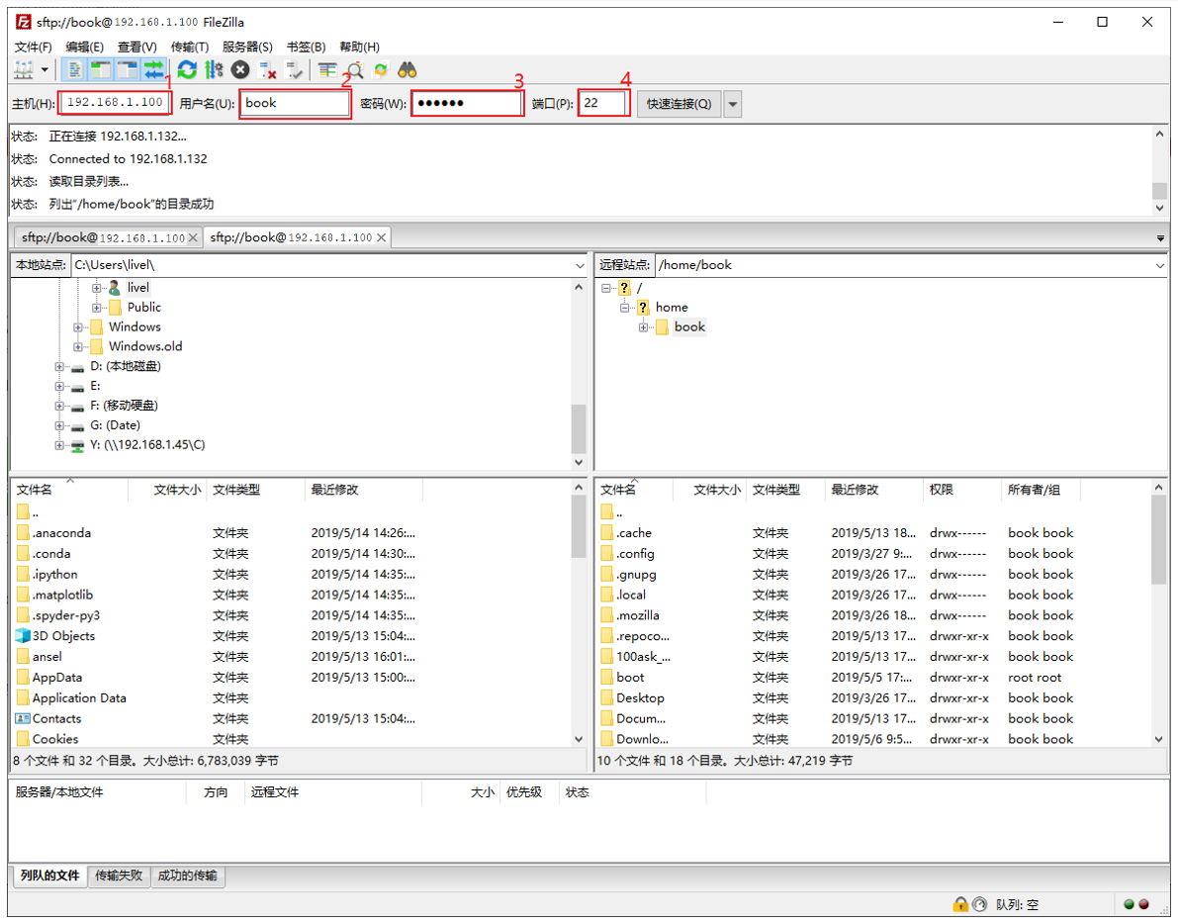Viewport: 1178px width, 922px height.
Task: Open the Site Manager dropdown arrow
Action: click(45, 70)
